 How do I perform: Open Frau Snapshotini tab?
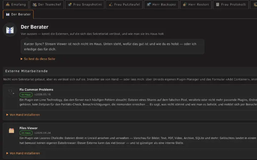(x=85, y=4)
